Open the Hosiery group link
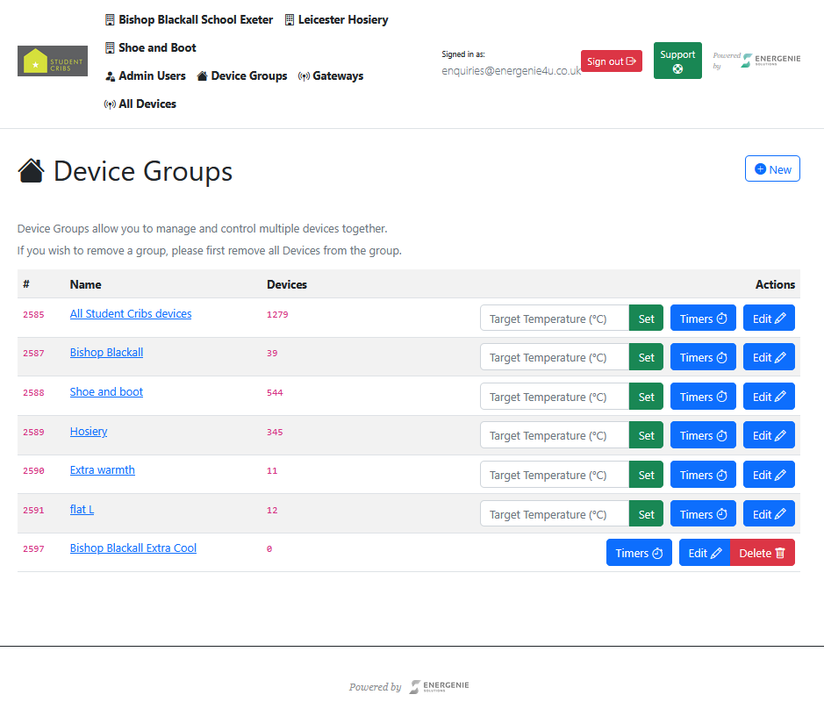The width and height of the screenshot is (824, 716). [89, 432]
